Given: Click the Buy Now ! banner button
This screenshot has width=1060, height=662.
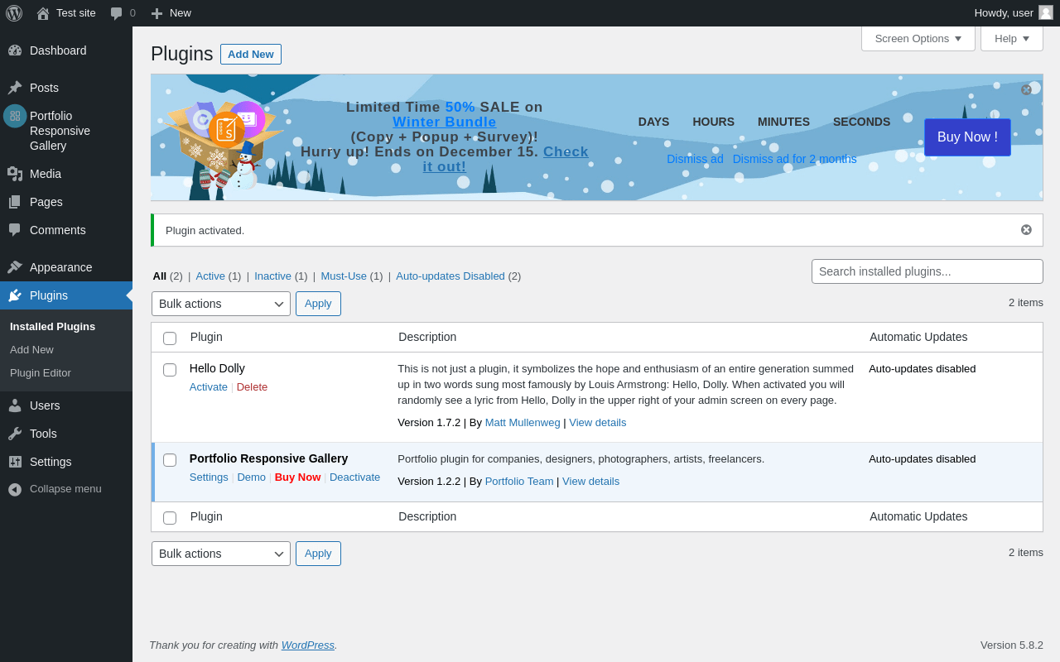Looking at the screenshot, I should pyautogui.click(x=967, y=137).
